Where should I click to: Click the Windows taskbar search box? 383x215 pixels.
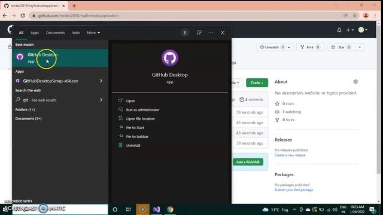tap(60, 209)
